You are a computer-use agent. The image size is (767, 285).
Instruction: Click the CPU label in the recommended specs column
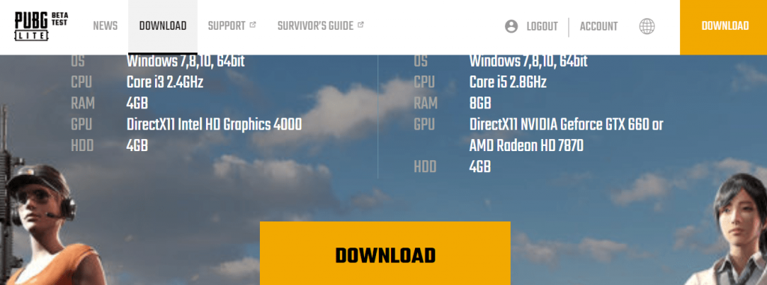pos(424,82)
